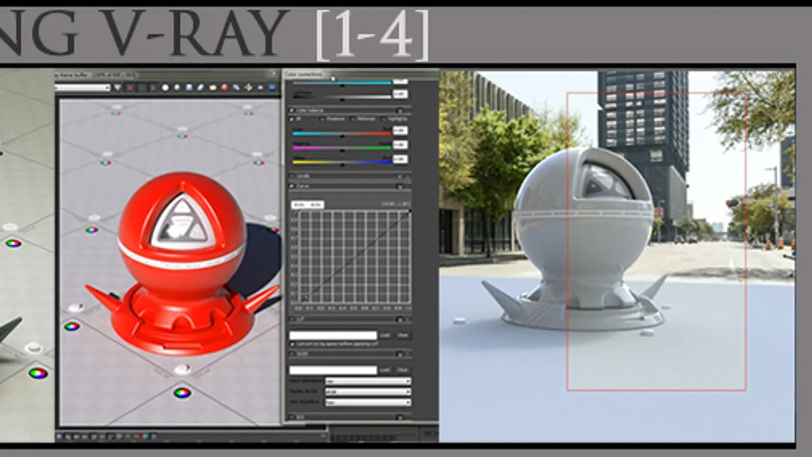Collapse the Curve rollout
The image size is (812, 457).
(x=349, y=186)
